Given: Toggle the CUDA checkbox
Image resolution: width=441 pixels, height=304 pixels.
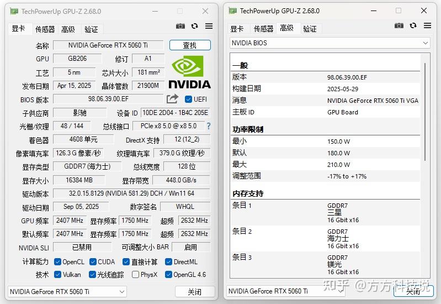Looking at the screenshot, I should click(93, 262).
